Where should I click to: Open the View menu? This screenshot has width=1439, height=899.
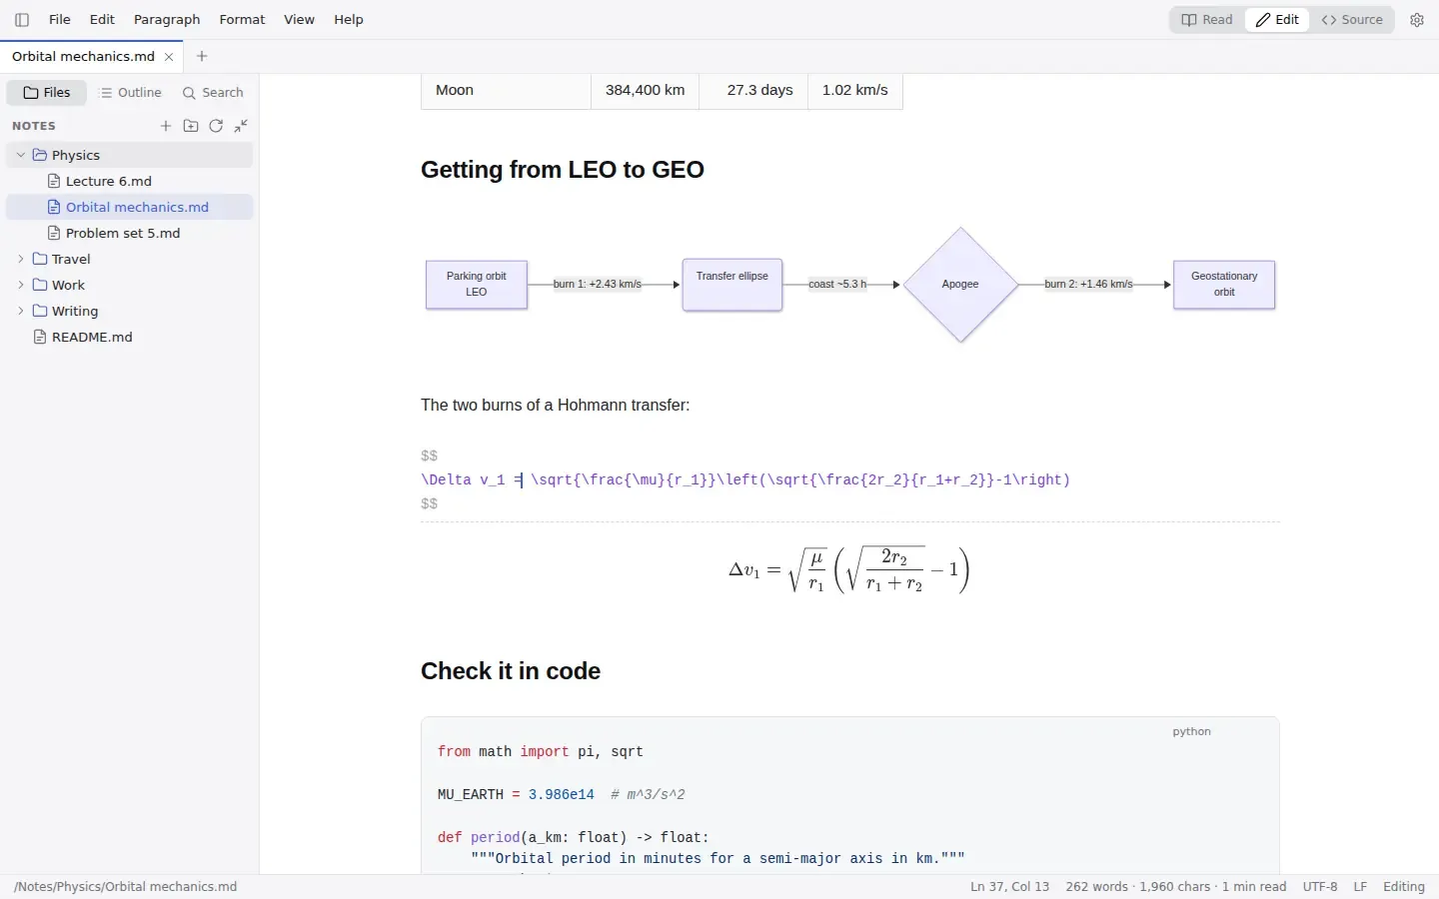click(299, 20)
